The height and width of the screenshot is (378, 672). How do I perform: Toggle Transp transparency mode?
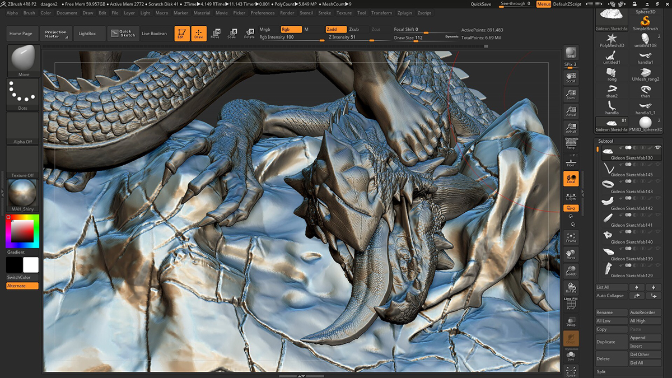click(x=571, y=321)
